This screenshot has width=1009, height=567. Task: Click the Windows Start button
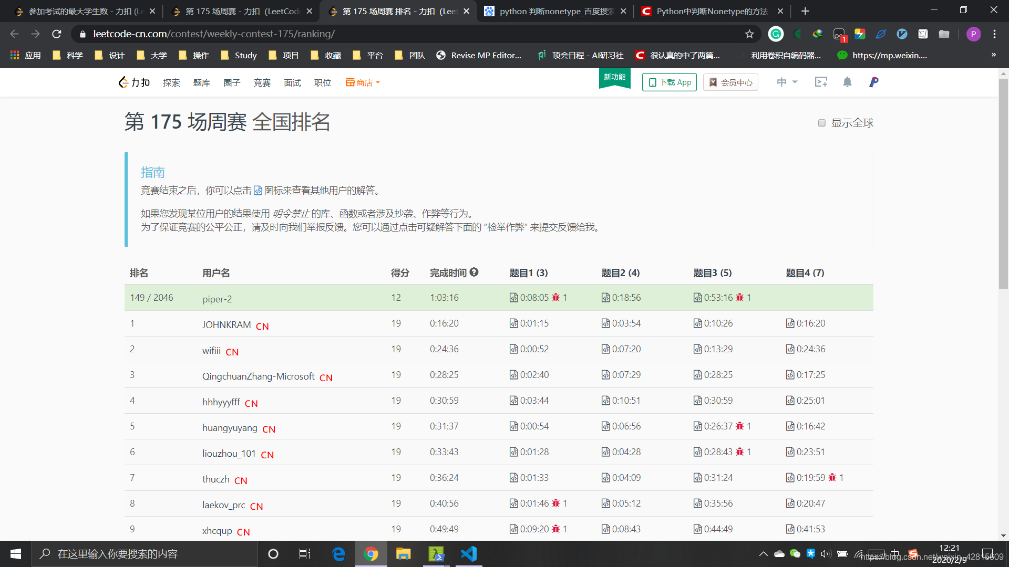point(16,554)
